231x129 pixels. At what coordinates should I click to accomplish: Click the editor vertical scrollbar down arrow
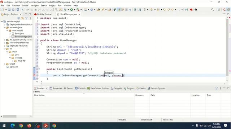pos(227,81)
